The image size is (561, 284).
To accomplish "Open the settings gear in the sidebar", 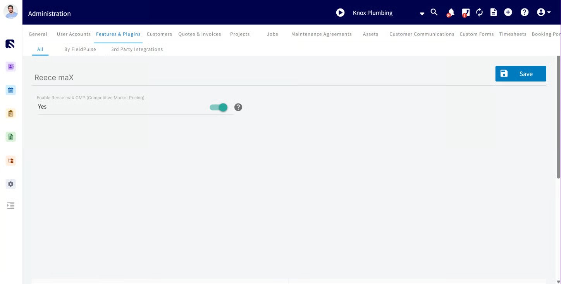I will pos(11,184).
